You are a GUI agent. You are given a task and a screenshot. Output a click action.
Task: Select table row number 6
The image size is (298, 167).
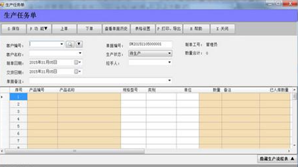pyautogui.click(x=18, y=133)
